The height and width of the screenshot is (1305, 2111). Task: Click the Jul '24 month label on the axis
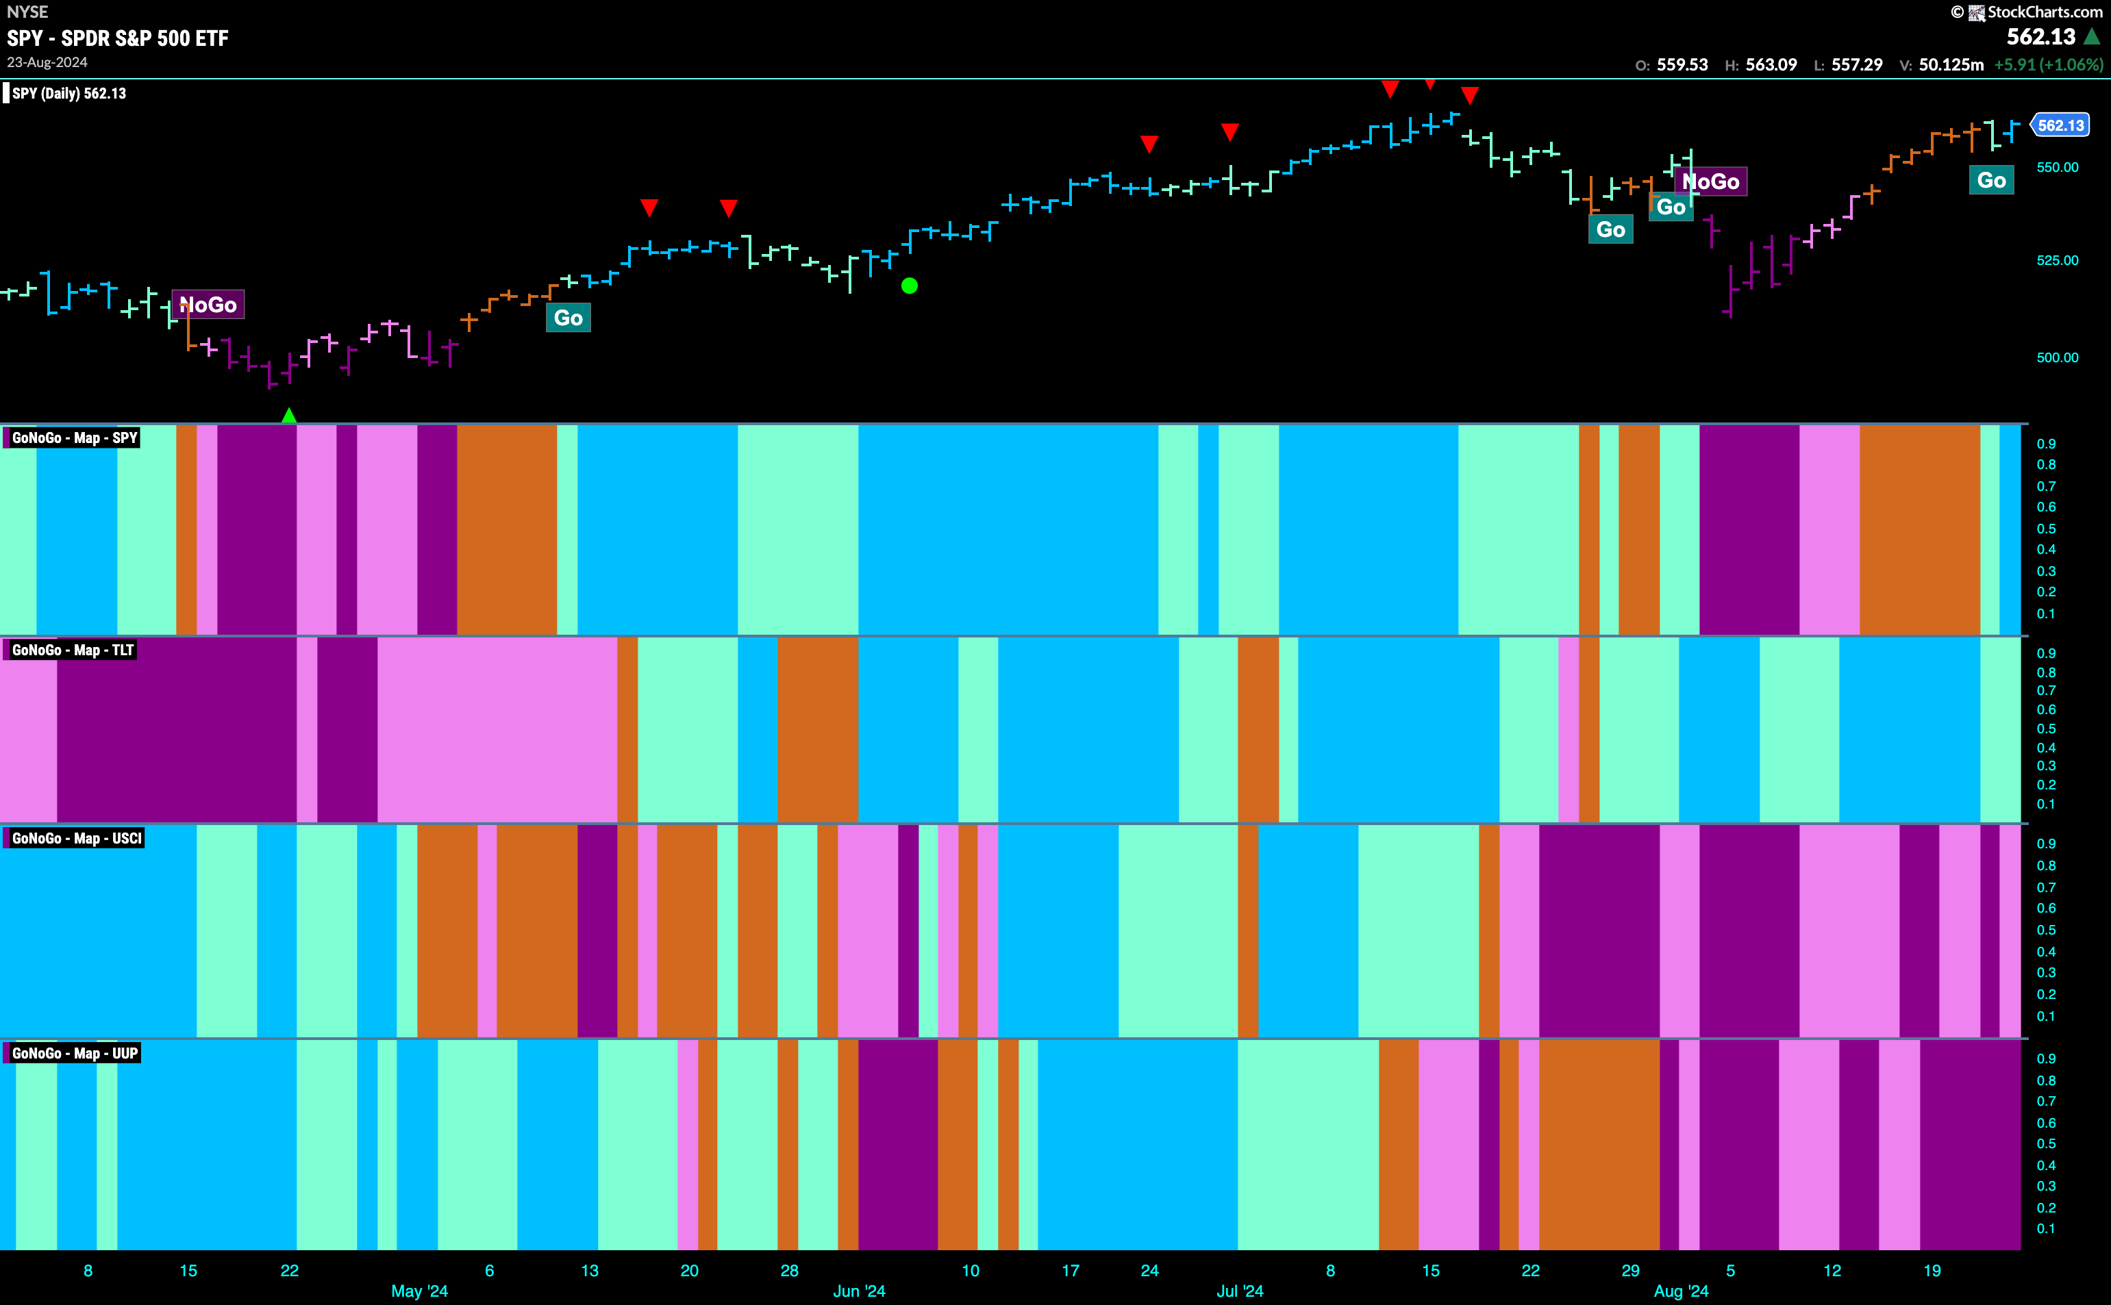[1240, 1291]
